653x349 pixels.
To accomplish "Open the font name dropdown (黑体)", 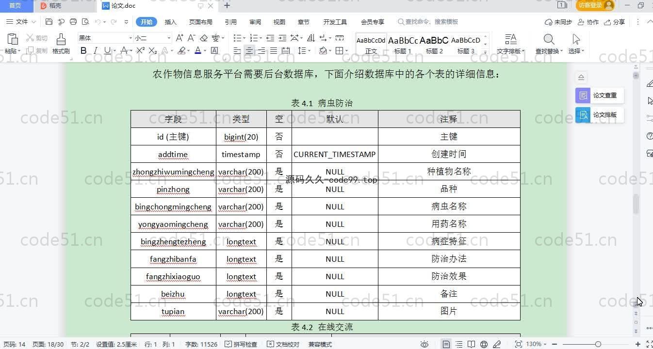I will (x=131, y=38).
